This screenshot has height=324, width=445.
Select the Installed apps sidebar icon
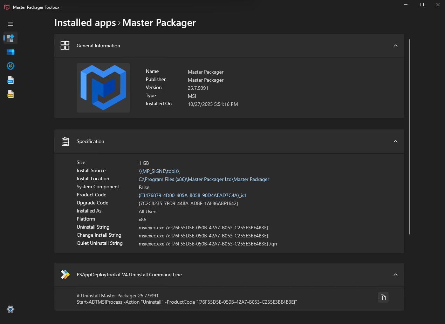(x=11, y=38)
